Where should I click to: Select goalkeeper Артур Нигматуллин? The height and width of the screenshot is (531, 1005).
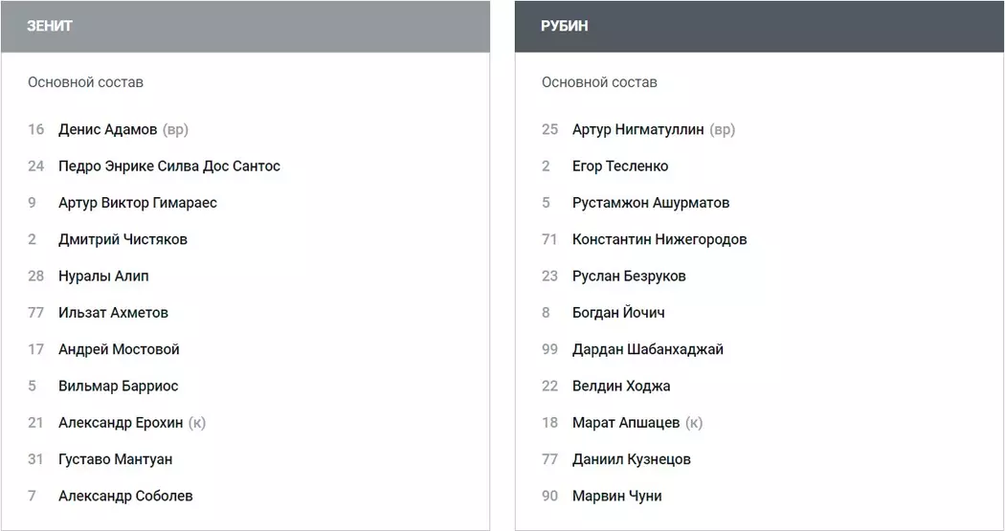(637, 129)
